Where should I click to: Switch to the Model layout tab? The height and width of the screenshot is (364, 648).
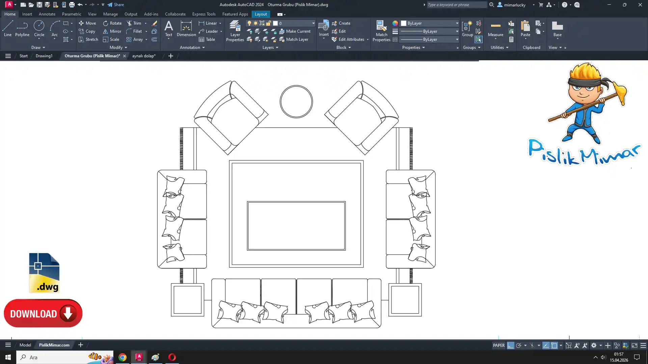pyautogui.click(x=25, y=345)
